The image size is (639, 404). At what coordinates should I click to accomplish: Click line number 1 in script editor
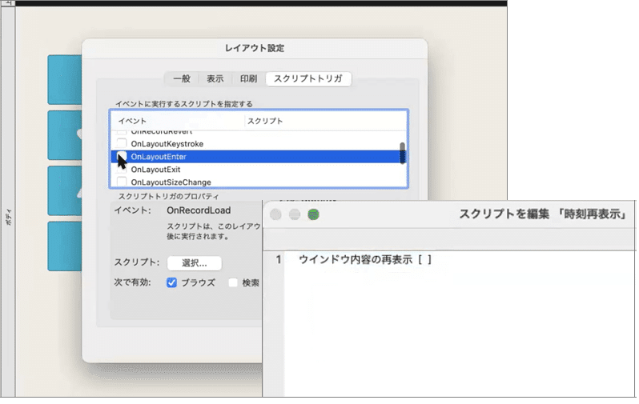click(279, 259)
